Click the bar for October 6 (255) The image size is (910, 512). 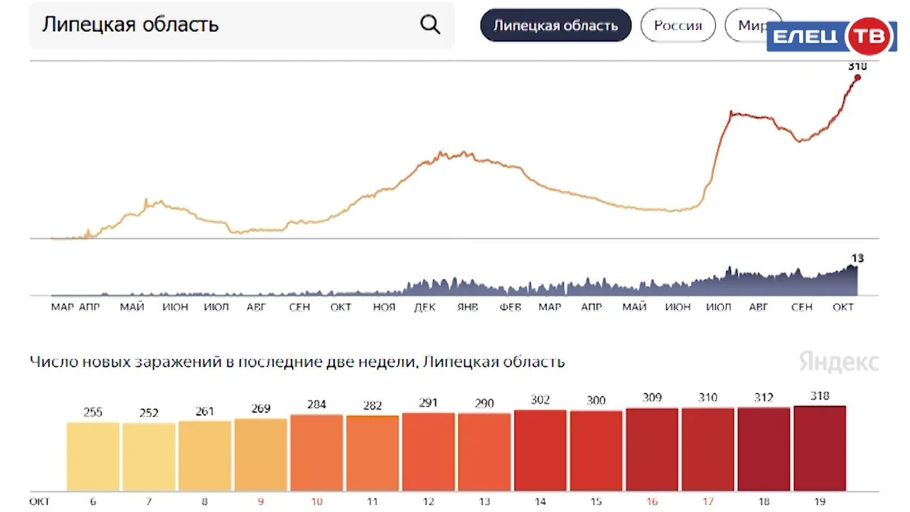point(93,457)
